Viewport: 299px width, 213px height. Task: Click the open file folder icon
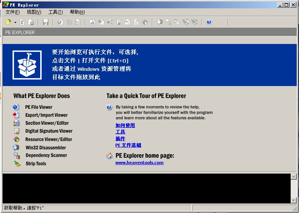click(x=8, y=22)
